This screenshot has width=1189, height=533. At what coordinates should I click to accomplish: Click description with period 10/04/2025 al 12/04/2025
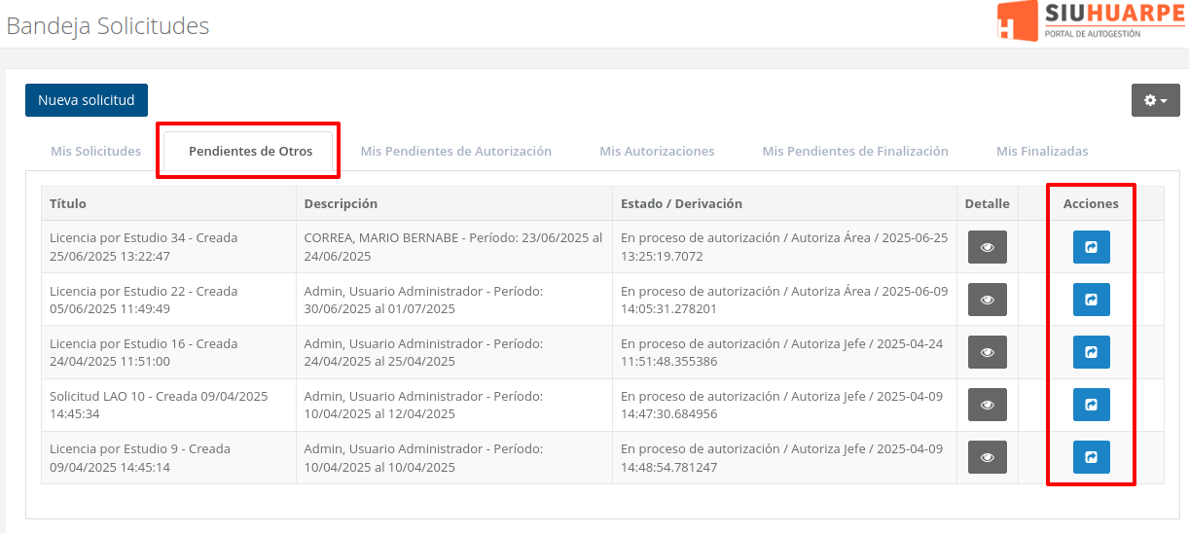454,405
